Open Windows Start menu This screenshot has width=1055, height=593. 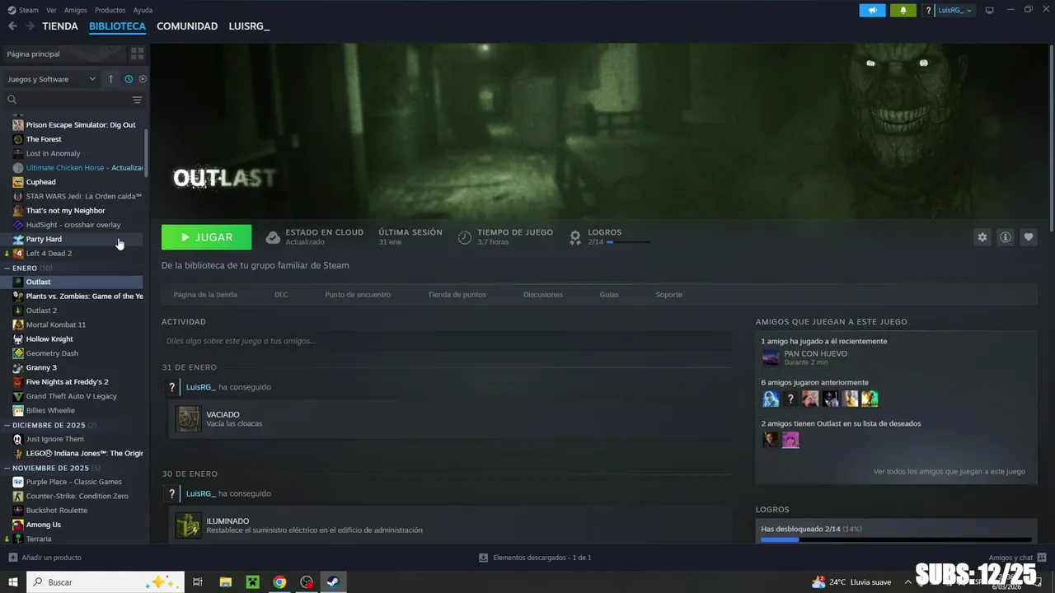coord(13,581)
